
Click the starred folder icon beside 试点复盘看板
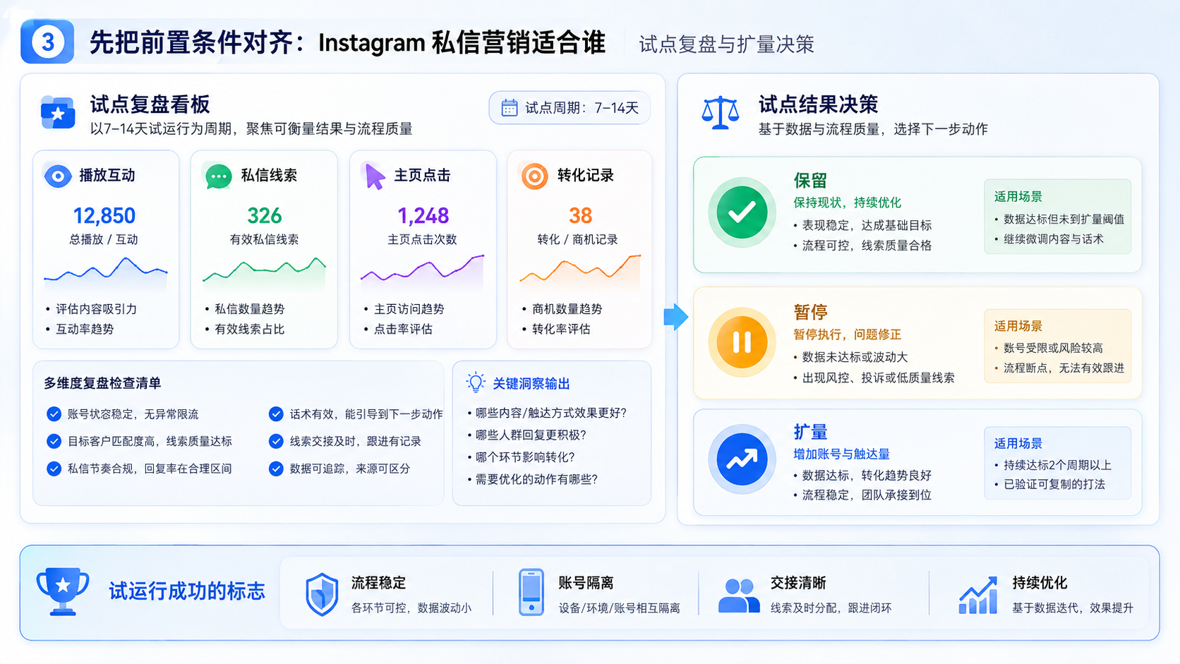(58, 113)
